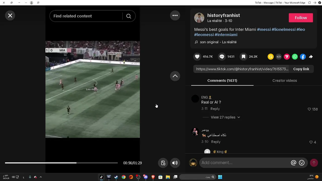Click the refresh icon in title bar
The image size is (322, 181).
click(309, 3)
